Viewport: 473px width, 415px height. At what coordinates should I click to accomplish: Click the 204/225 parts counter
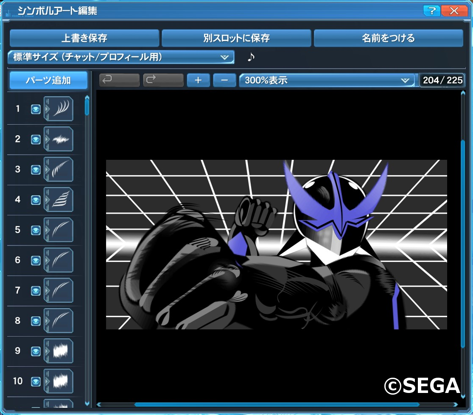442,80
